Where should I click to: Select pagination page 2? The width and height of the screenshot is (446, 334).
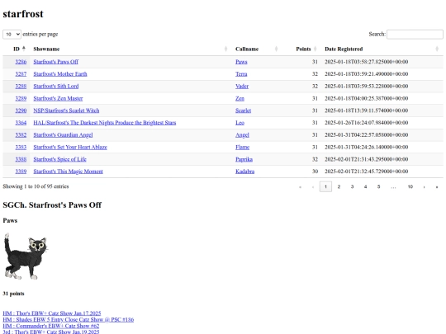pos(339,186)
